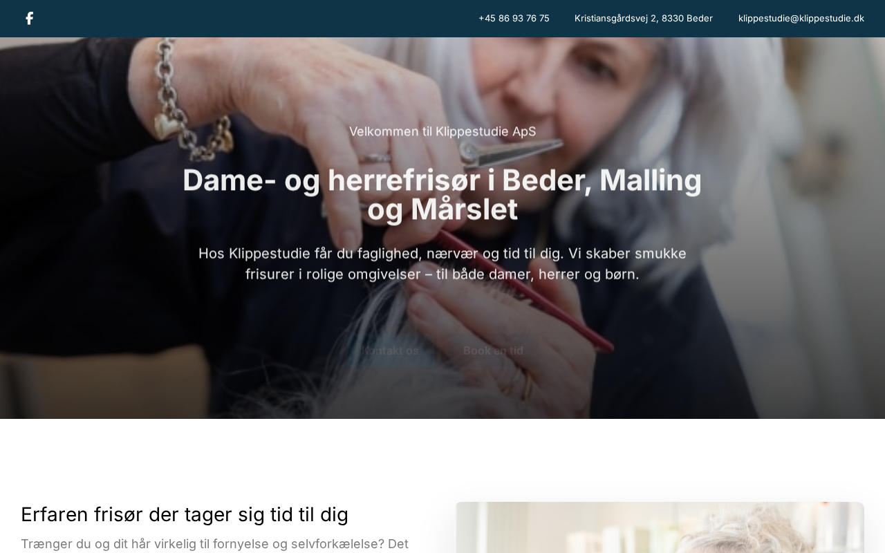Click the Hos Klippestudie får du faglighed paragraph

coord(442,263)
